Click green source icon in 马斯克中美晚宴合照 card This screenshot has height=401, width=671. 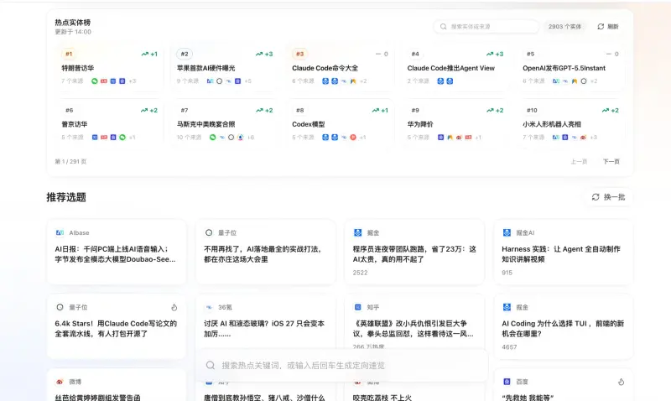[x=213, y=138]
